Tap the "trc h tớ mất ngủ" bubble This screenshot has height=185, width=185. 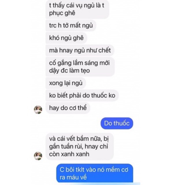(x=71, y=25)
